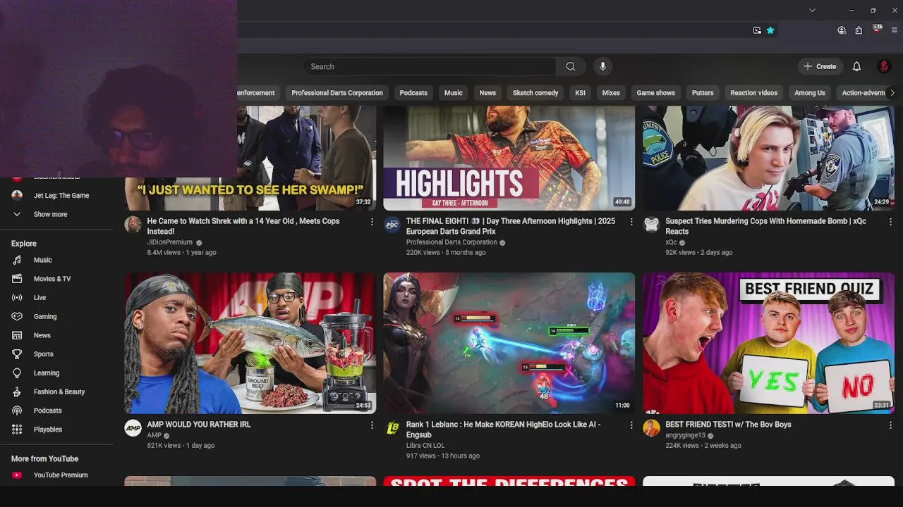
Task: Open browser tab list dropdown arrow
Action: pyautogui.click(x=812, y=11)
